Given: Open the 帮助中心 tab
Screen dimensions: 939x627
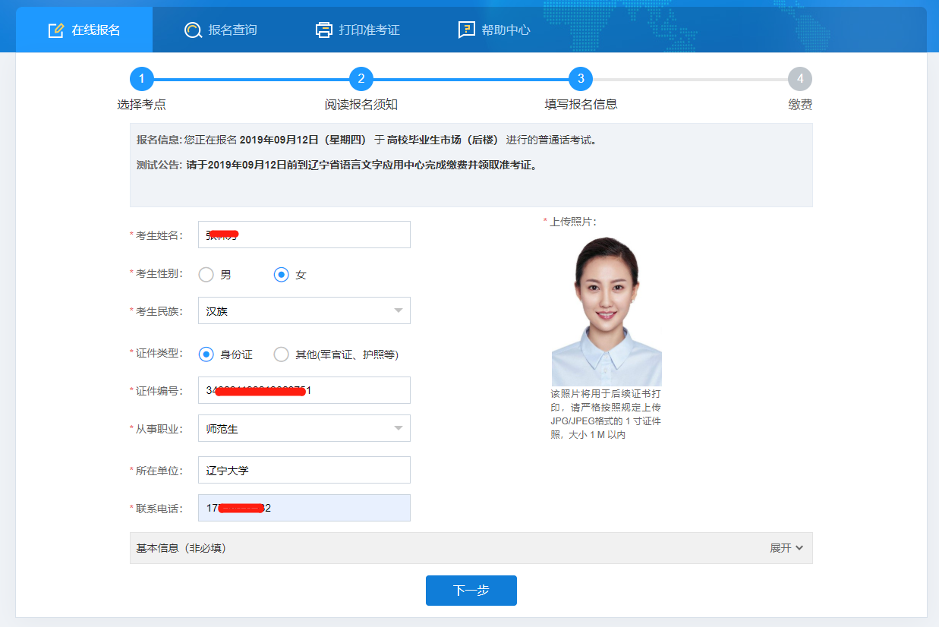Looking at the screenshot, I should (494, 30).
